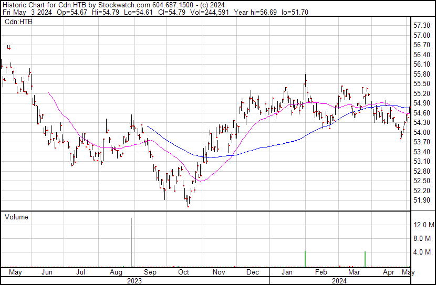Image resolution: width=436 pixels, height=285 pixels.
Task: Click the green volume bar in late January
Action: (x=305, y=259)
